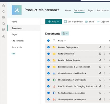Screen dimensions: 110x104
Task: Deselect City ordinances checklist.docx row
Action: click(48, 73)
